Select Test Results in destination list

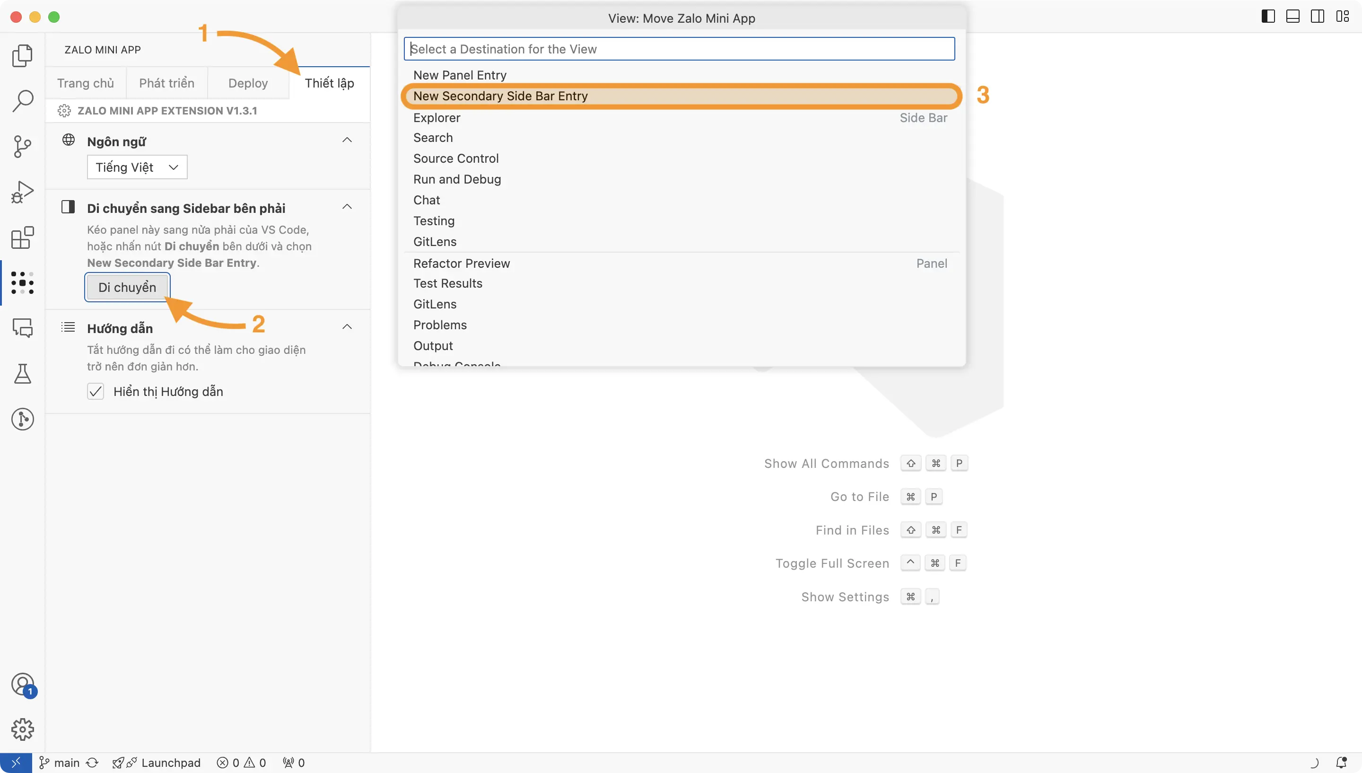(681, 283)
